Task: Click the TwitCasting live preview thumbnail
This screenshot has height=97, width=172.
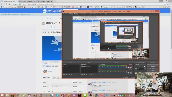Action: coord(52,48)
